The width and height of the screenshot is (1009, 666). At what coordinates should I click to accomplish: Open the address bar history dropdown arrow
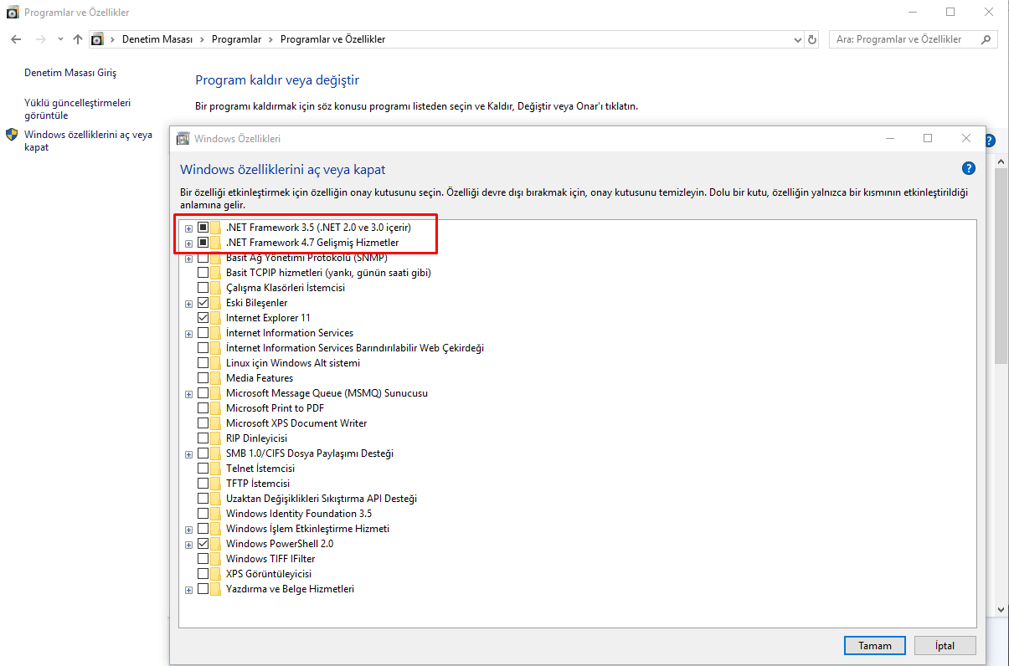click(x=797, y=39)
